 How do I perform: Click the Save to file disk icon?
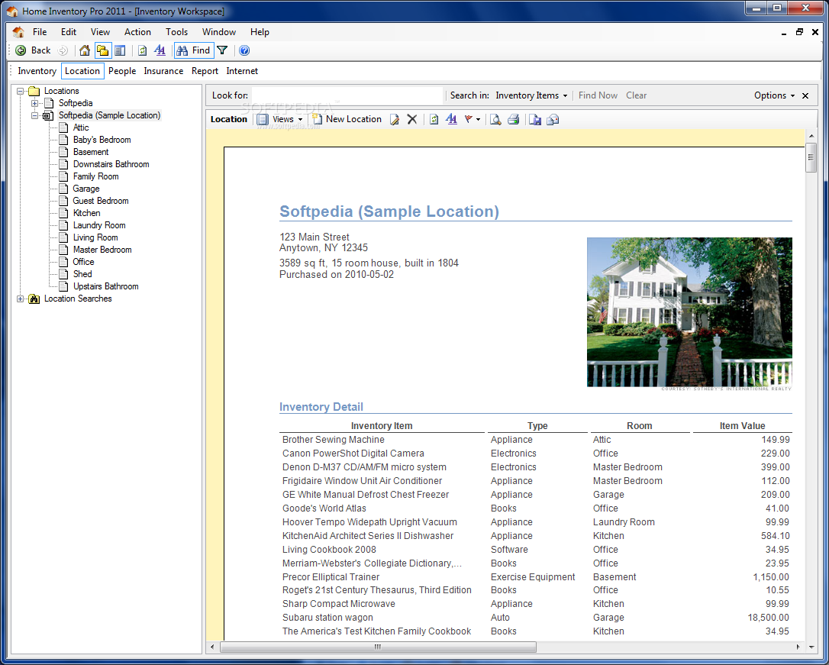click(x=535, y=119)
